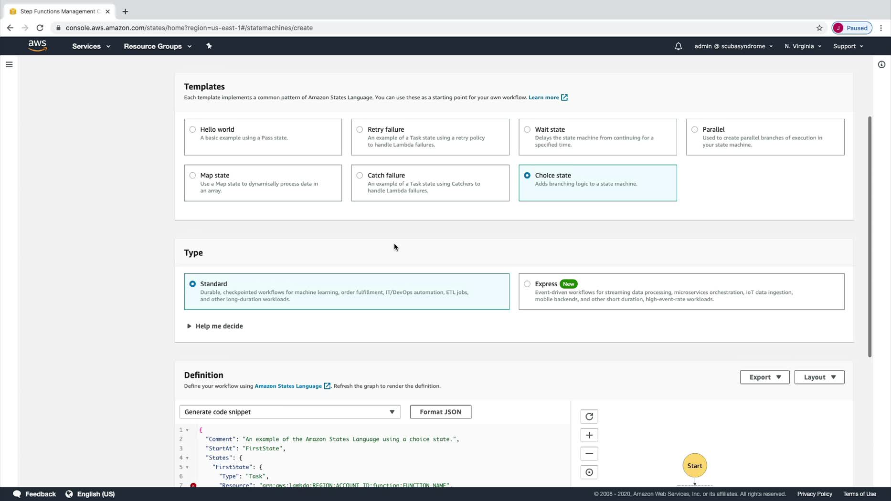The width and height of the screenshot is (891, 501).
Task: Open the left navigation hamburger menu
Action: tap(9, 64)
